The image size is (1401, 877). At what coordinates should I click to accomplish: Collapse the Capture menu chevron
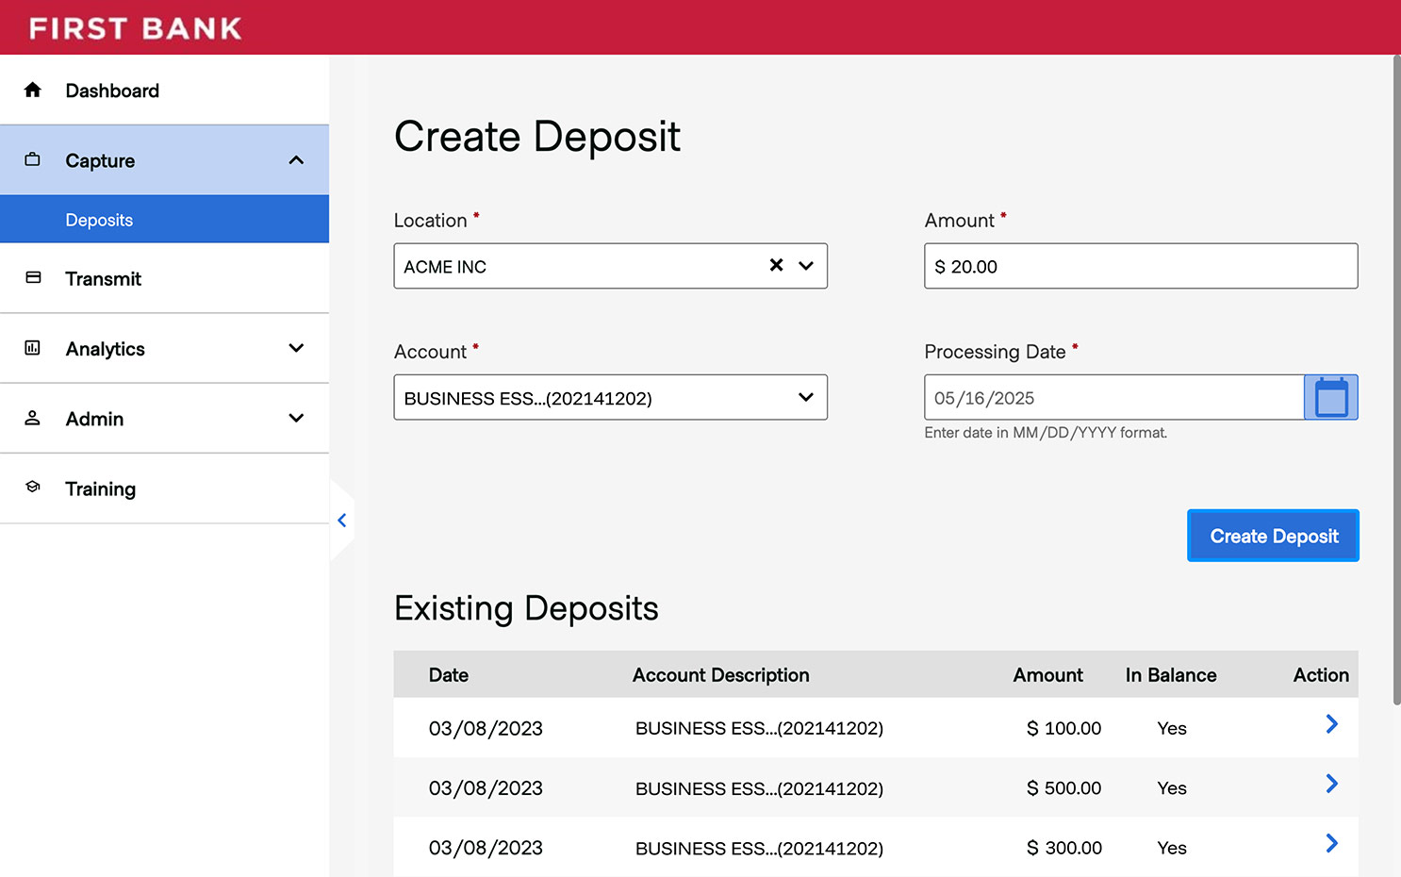[296, 160]
